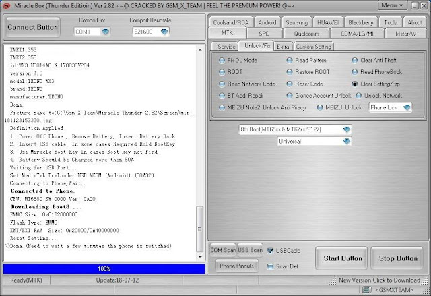Screen dimensions: 431x296
Task: Open the Menu dropdown in title bar
Action: (x=392, y=5)
